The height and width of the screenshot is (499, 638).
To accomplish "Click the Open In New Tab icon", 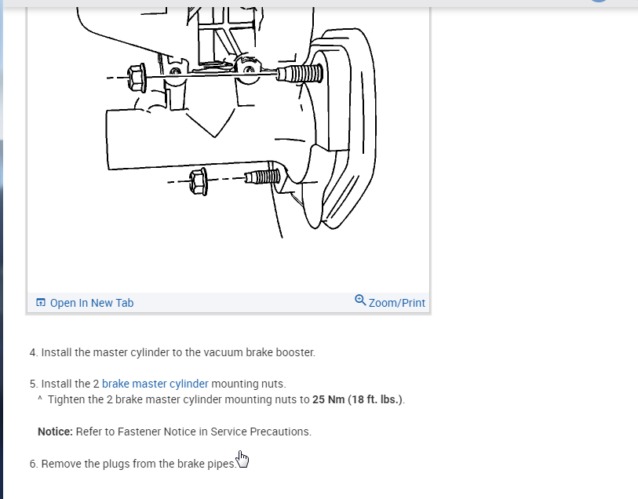I will tap(41, 303).
